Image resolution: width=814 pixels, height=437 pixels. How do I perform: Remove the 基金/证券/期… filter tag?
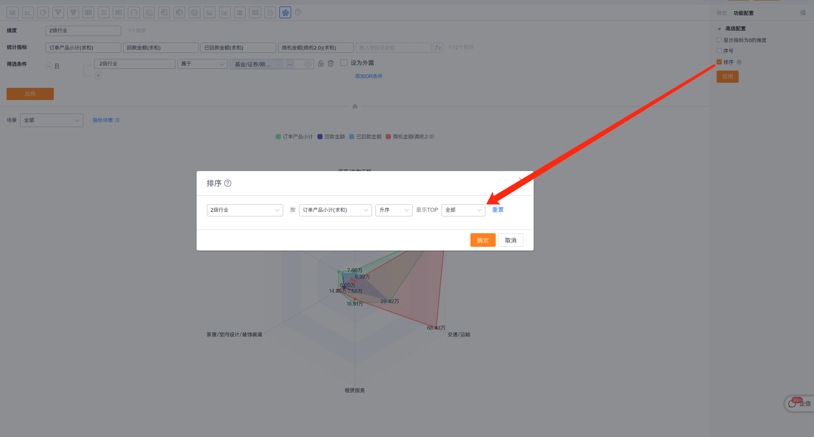pos(279,64)
